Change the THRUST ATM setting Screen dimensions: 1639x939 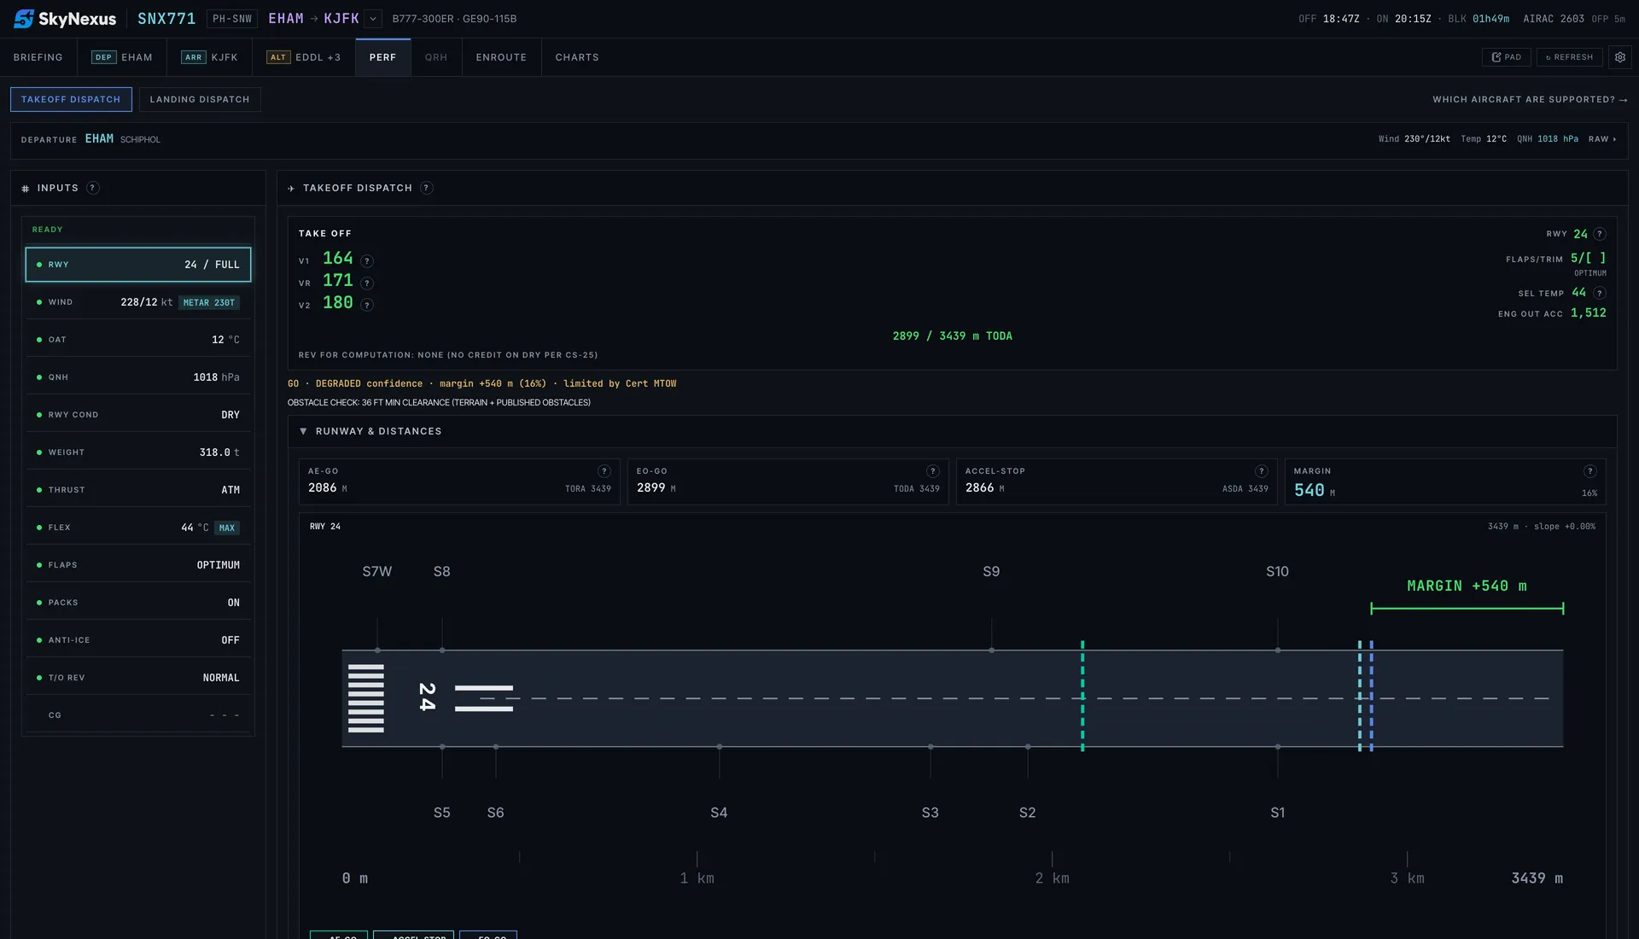click(x=138, y=490)
